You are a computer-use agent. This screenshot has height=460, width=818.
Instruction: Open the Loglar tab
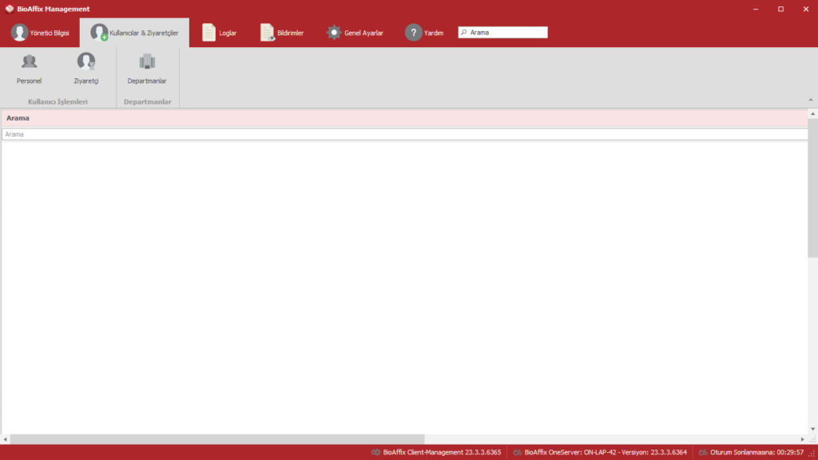(219, 32)
